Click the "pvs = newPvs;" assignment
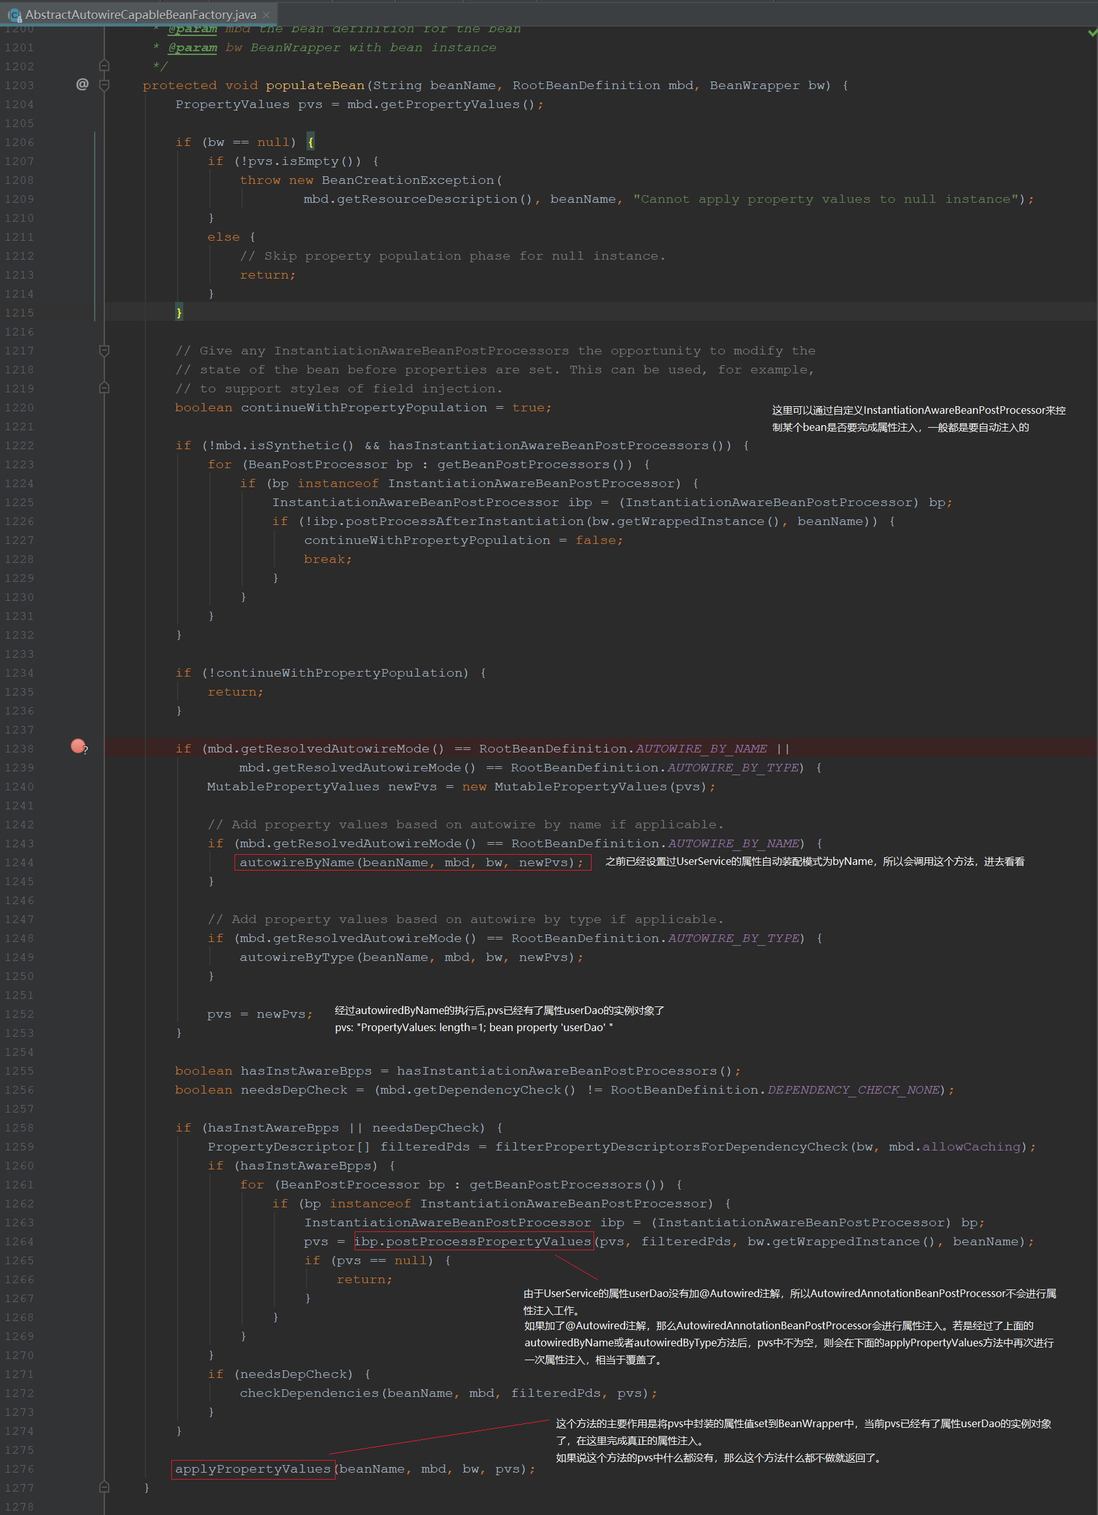 pos(260,1014)
